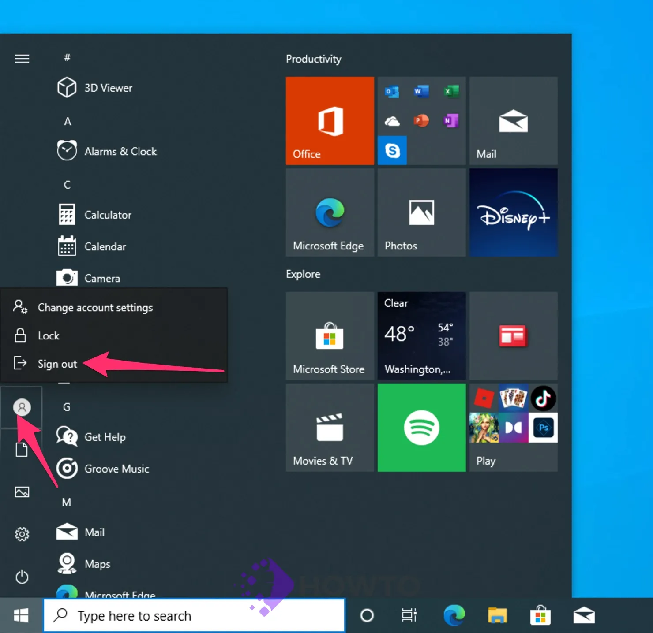Screen dimensions: 653x633
Task: Open the Washington weather tile
Action: (x=422, y=336)
